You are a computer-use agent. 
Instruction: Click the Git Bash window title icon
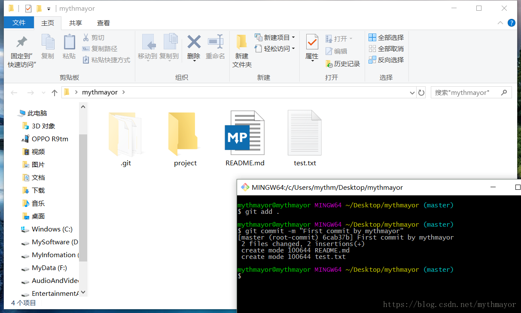click(245, 187)
